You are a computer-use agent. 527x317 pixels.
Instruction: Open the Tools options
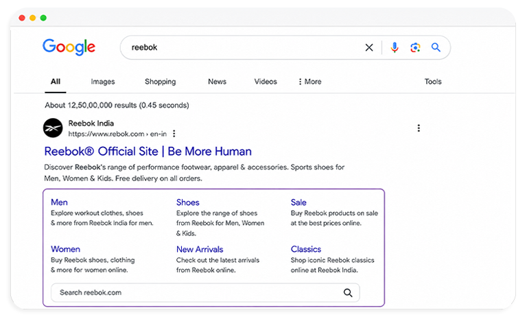pos(433,82)
